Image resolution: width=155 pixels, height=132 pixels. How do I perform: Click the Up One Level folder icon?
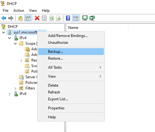pos(20,18)
